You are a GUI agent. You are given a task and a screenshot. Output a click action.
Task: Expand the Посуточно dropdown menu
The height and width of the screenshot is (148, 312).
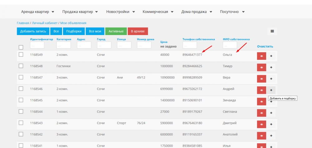232,12
